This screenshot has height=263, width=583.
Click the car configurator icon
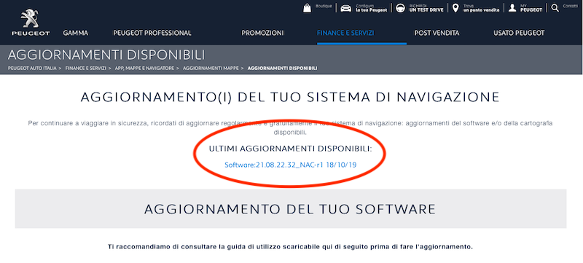[x=345, y=8]
